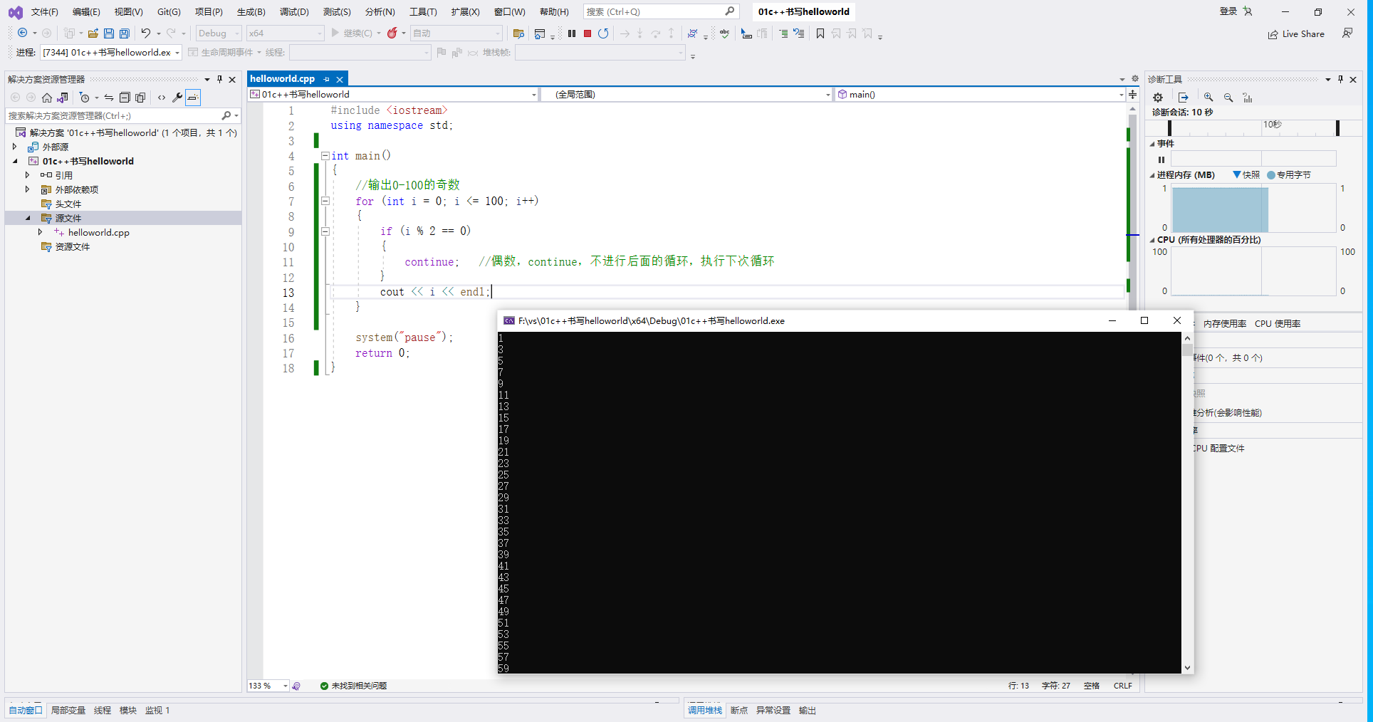Open the 生成(B) menu

point(251,12)
